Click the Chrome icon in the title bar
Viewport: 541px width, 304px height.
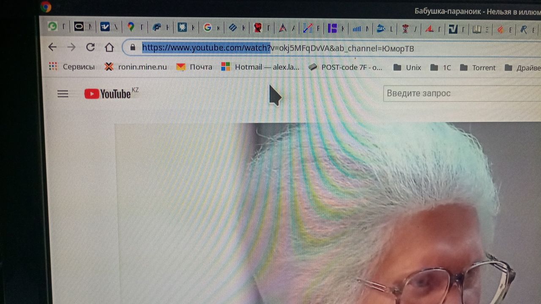point(45,6)
